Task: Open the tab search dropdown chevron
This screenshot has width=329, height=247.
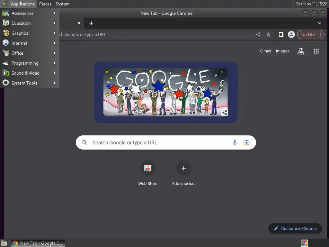Action: 320,23
